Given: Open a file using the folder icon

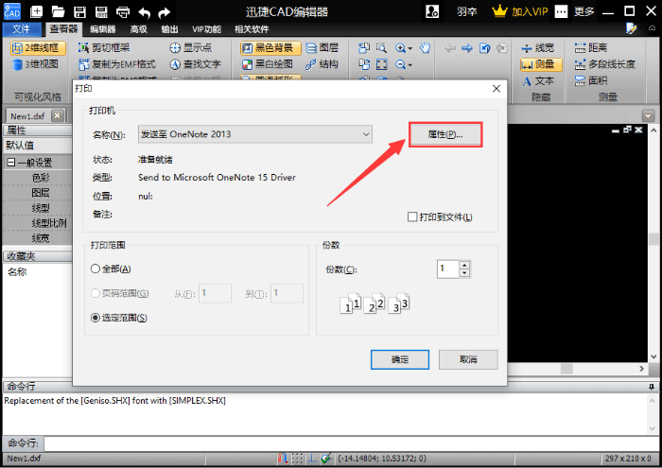Looking at the screenshot, I should pos(58,11).
